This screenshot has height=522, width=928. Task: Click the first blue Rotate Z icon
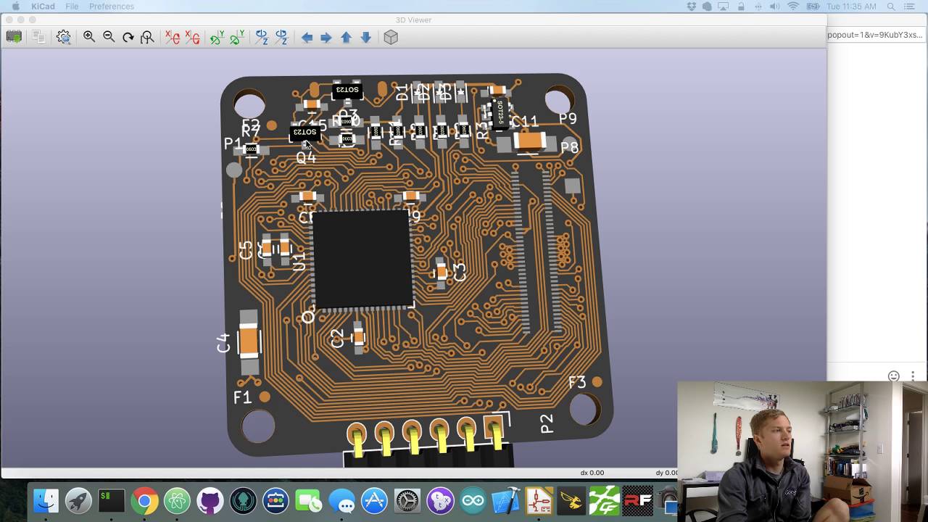(x=262, y=37)
